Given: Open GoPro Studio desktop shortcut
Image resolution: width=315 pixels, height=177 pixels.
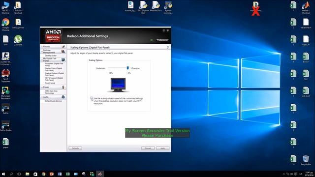Looking at the screenshot, I should (x=5, y=126).
